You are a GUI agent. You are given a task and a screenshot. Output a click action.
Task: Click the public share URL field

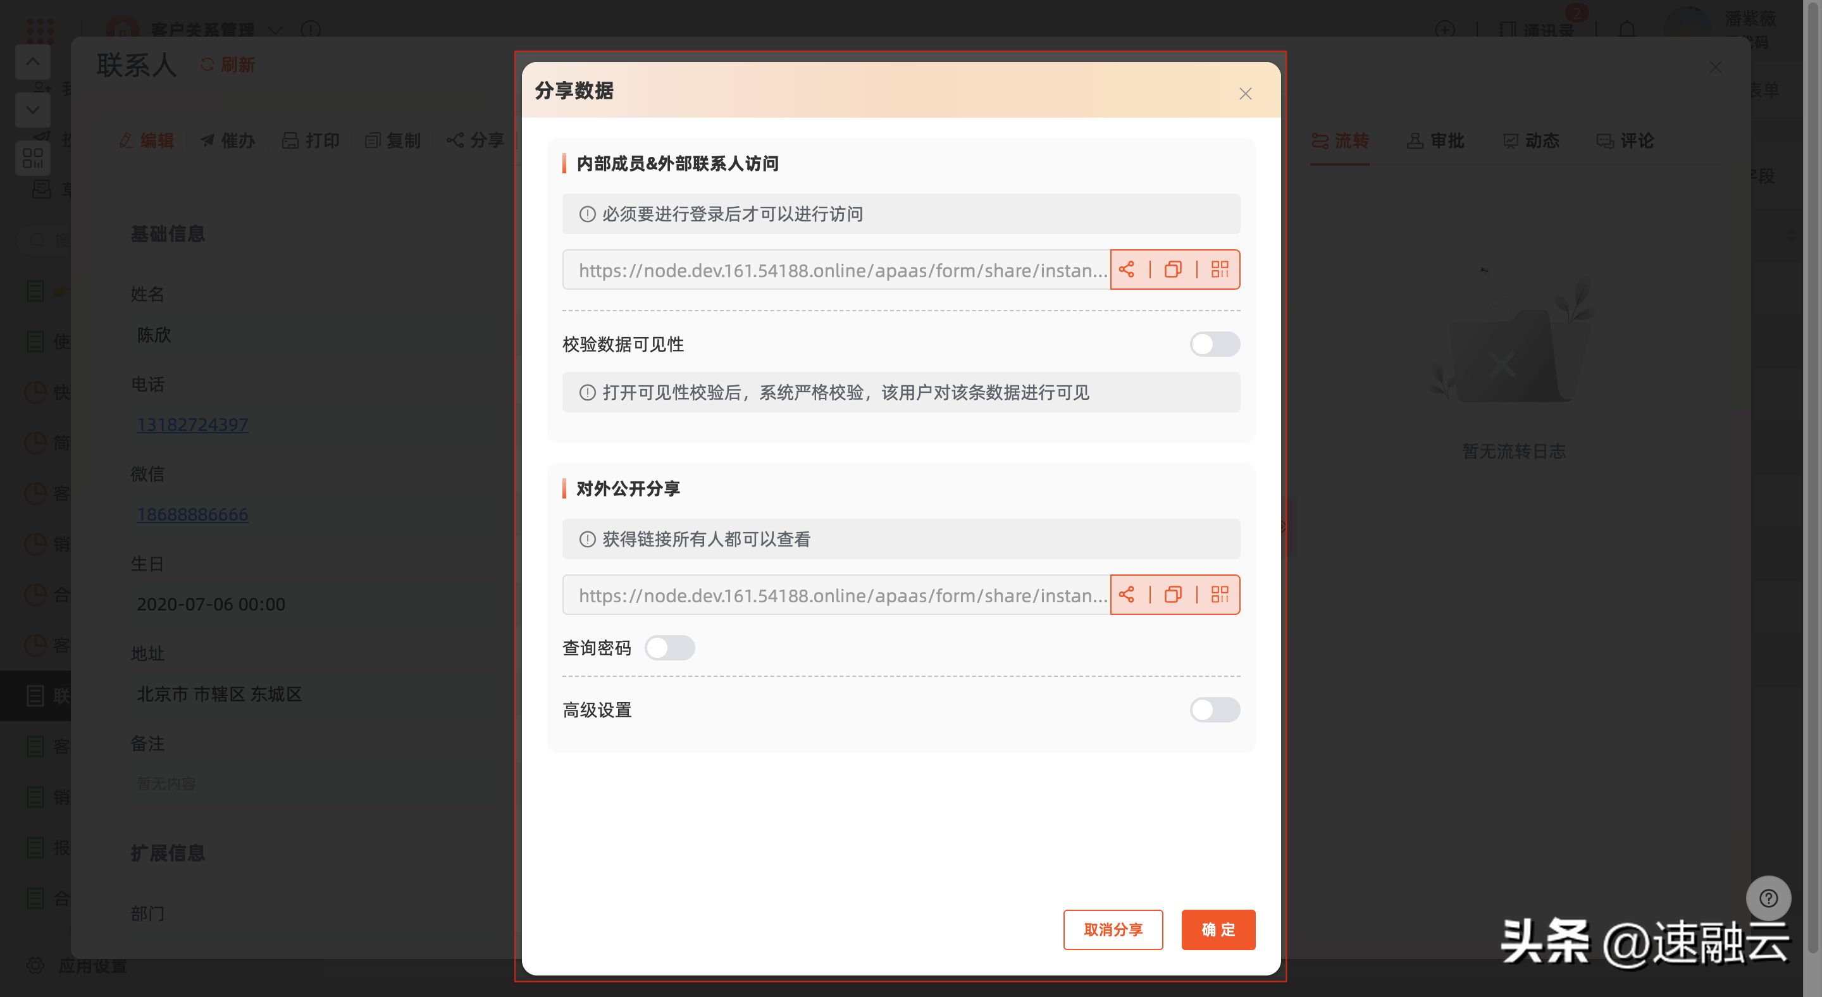click(836, 595)
